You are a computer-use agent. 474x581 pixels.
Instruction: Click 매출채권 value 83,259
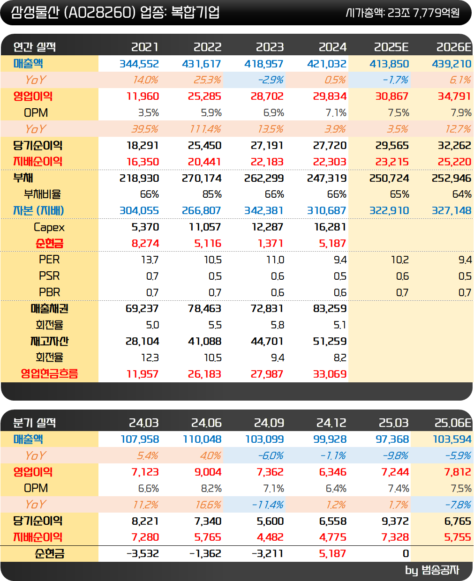click(330, 309)
